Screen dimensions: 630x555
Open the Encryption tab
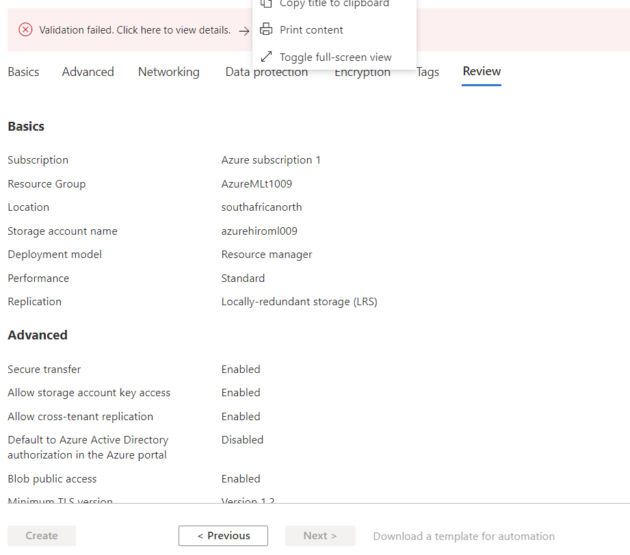(363, 73)
